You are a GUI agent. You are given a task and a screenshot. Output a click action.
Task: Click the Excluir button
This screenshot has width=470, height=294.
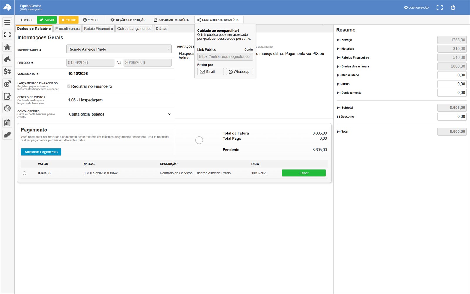point(68,20)
